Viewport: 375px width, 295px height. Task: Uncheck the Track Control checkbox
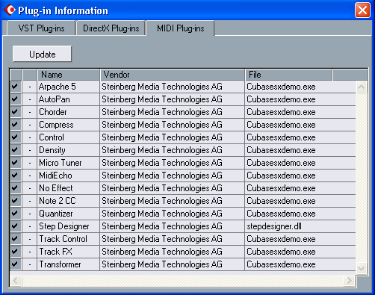[16, 239]
